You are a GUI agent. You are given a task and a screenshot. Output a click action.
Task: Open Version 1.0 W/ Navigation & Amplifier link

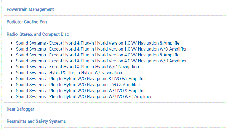tap(98, 43)
